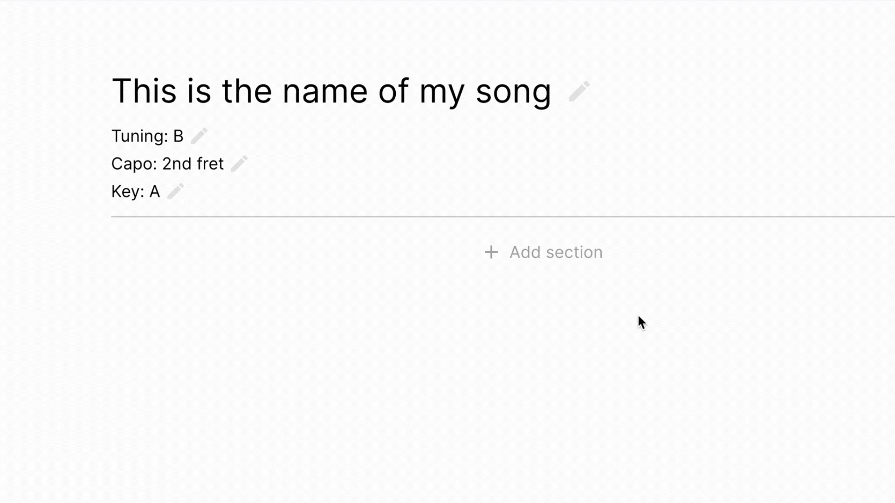Click the value B after Tuning
The image size is (895, 503).
pyautogui.click(x=179, y=136)
